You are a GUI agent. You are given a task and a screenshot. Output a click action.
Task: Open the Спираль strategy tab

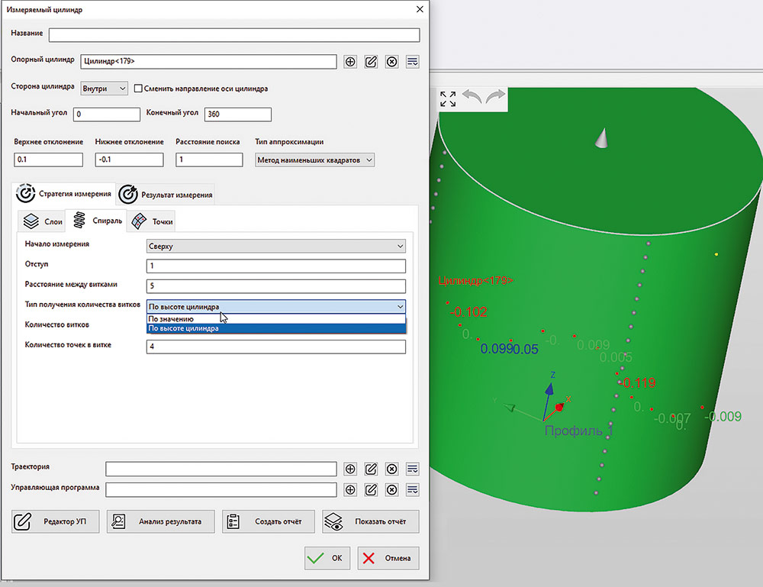click(96, 221)
